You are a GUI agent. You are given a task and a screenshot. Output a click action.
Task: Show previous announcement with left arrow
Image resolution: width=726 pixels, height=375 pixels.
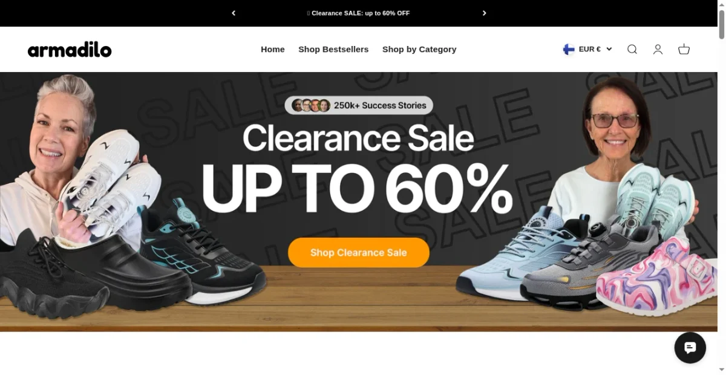pos(234,13)
